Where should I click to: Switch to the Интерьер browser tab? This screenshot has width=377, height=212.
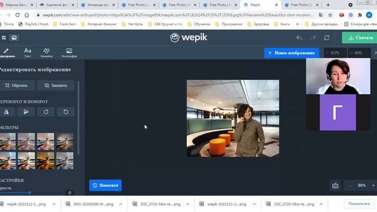click(98, 5)
